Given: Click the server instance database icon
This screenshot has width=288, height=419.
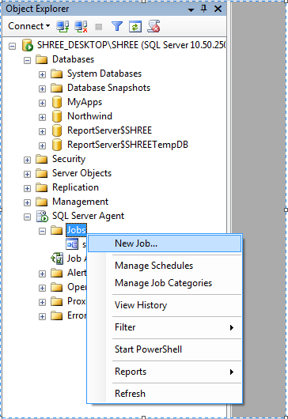Looking at the screenshot, I should [28, 45].
